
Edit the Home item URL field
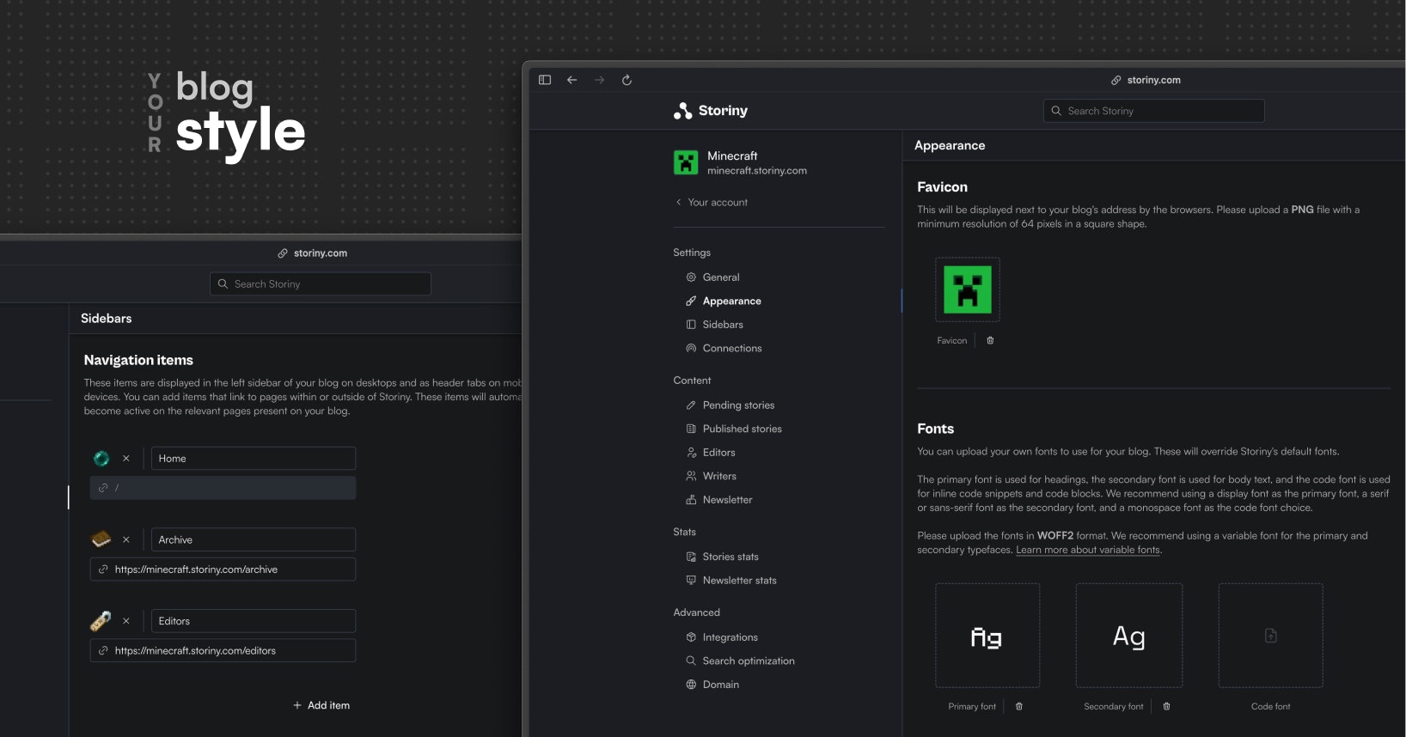click(223, 488)
